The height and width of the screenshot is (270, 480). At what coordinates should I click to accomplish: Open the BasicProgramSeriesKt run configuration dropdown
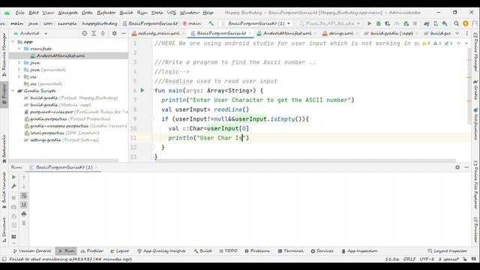(x=256, y=23)
